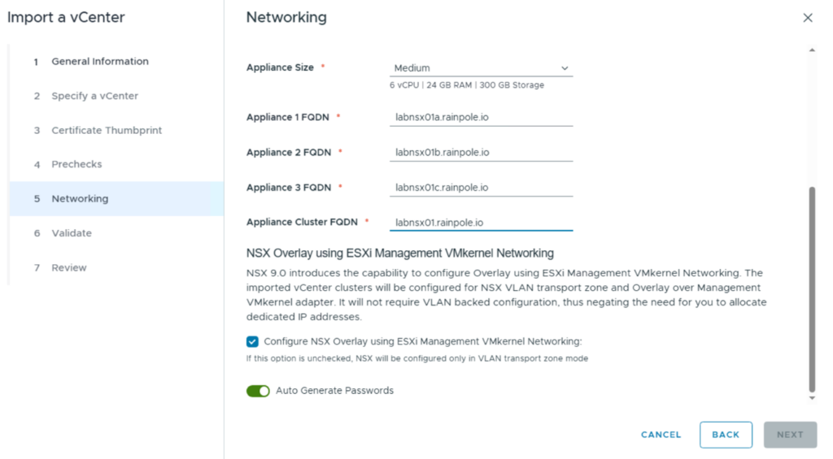
Task: Open the Appliance Size dropdown
Action: tap(480, 68)
